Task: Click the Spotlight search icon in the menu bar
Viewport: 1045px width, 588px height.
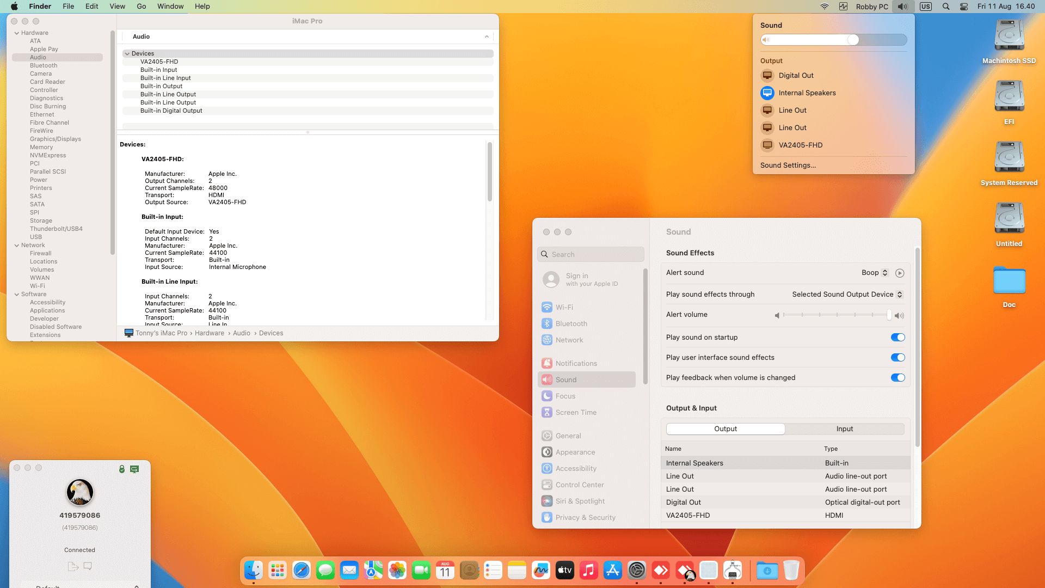Action: (946, 7)
